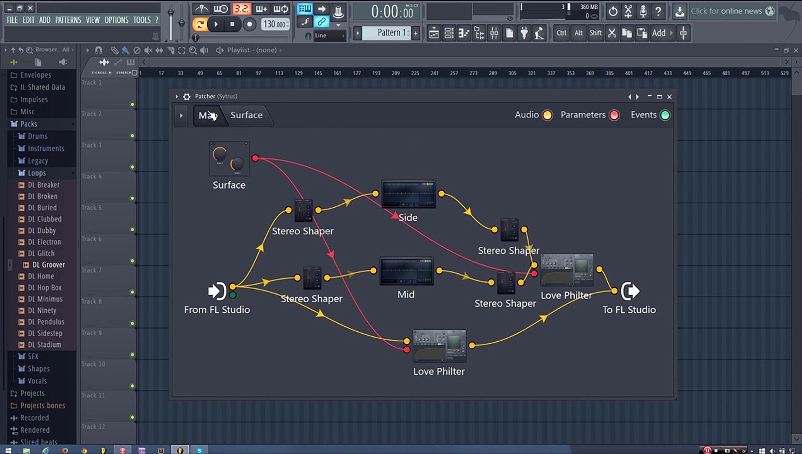
Task: Open the Mixer icon
Action: [494, 33]
